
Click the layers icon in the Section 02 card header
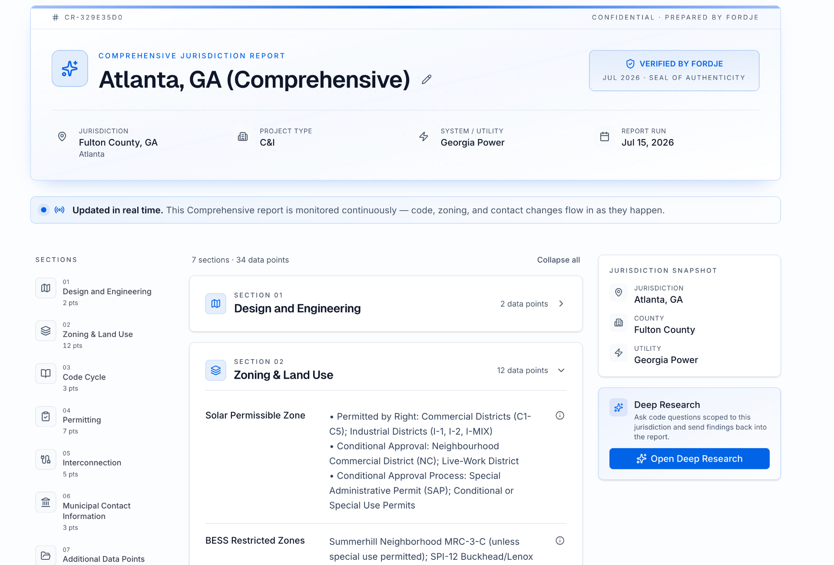[x=215, y=370]
